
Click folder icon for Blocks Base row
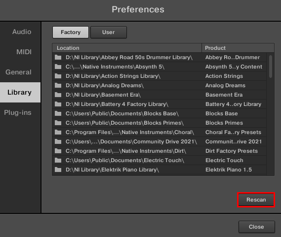point(58,113)
